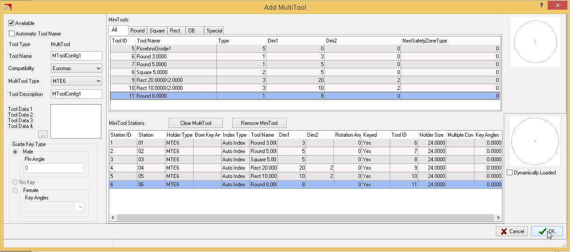570x252 pixels.
Task: Toggle the Available checkbox
Action: pos(11,23)
